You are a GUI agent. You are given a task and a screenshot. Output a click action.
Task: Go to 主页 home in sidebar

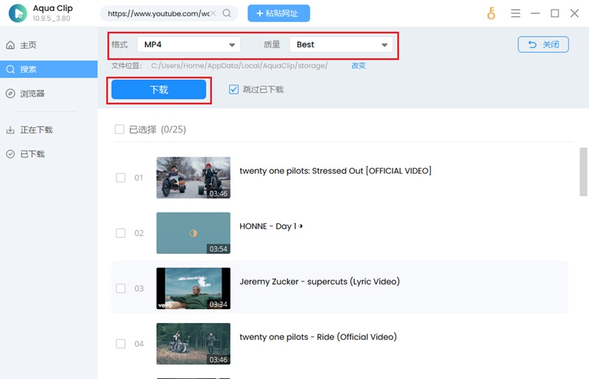49,45
